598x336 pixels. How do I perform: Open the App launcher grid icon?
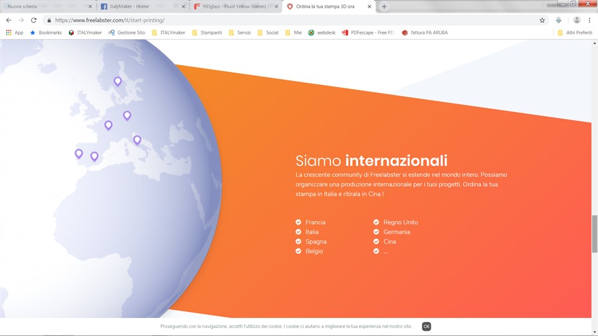coord(14,33)
